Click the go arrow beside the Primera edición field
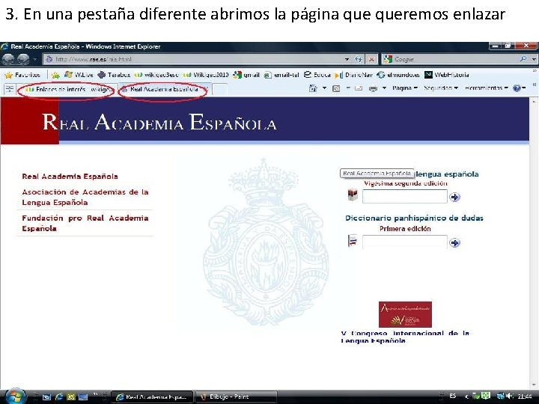The width and height of the screenshot is (539, 404). click(455, 243)
